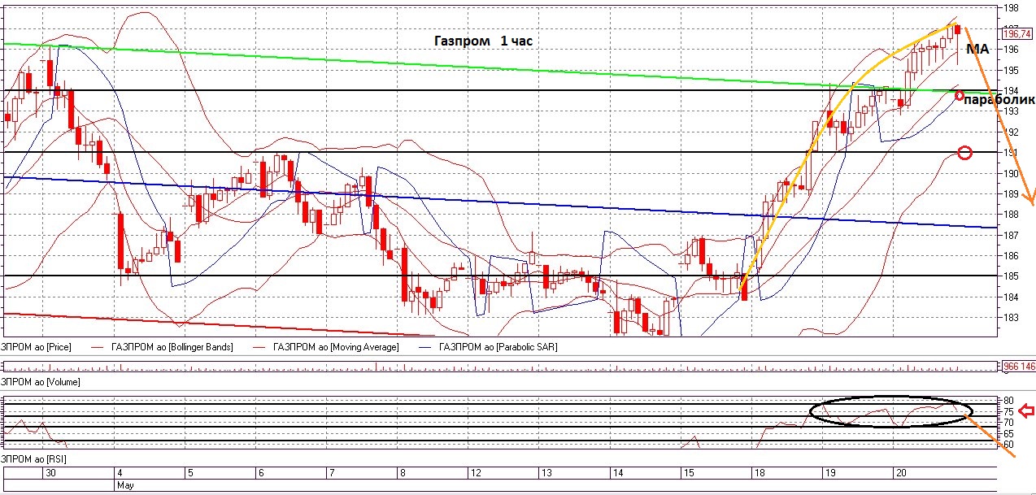Click the date label 30 on time axis
Screen dimensions: 1036x495
coord(50,472)
